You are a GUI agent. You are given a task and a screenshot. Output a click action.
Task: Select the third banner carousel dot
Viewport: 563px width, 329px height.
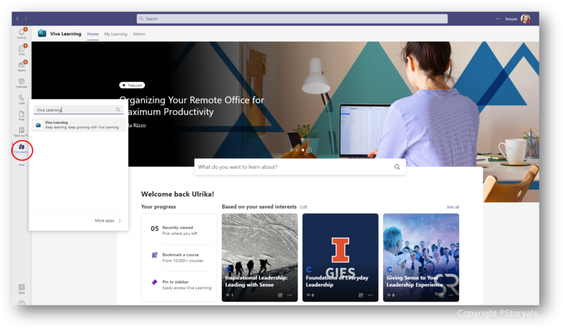pyautogui.click(x=302, y=149)
